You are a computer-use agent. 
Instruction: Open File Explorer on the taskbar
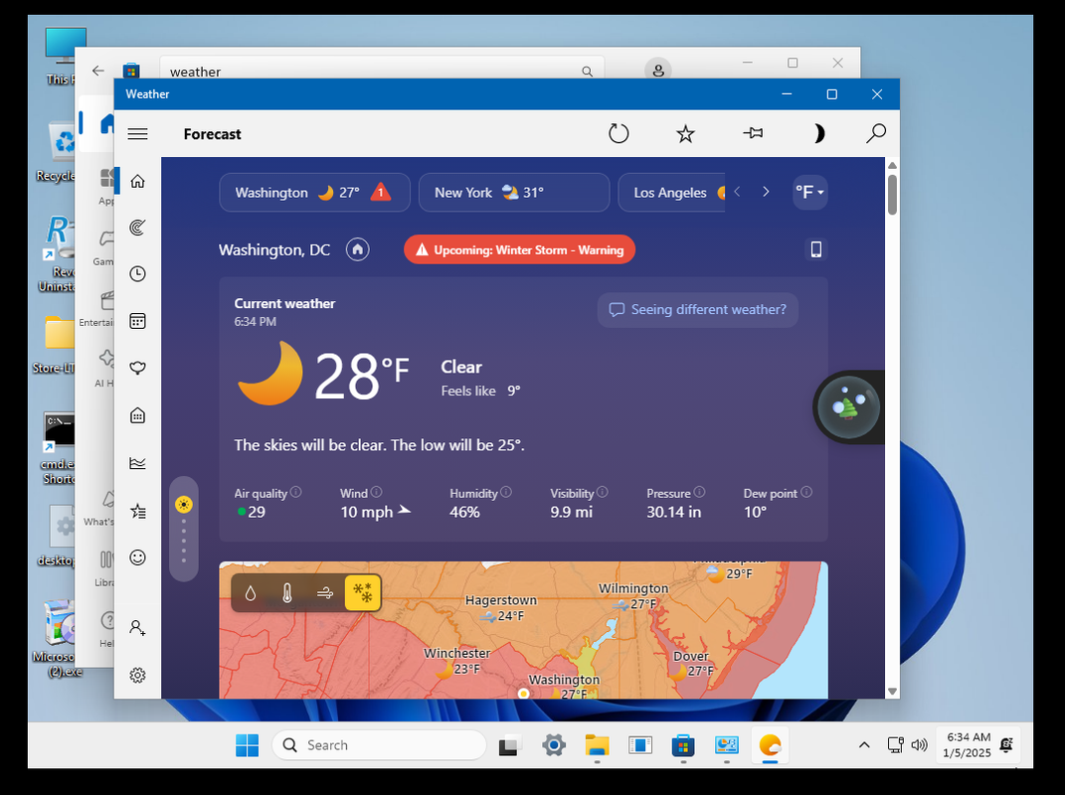pyautogui.click(x=597, y=745)
